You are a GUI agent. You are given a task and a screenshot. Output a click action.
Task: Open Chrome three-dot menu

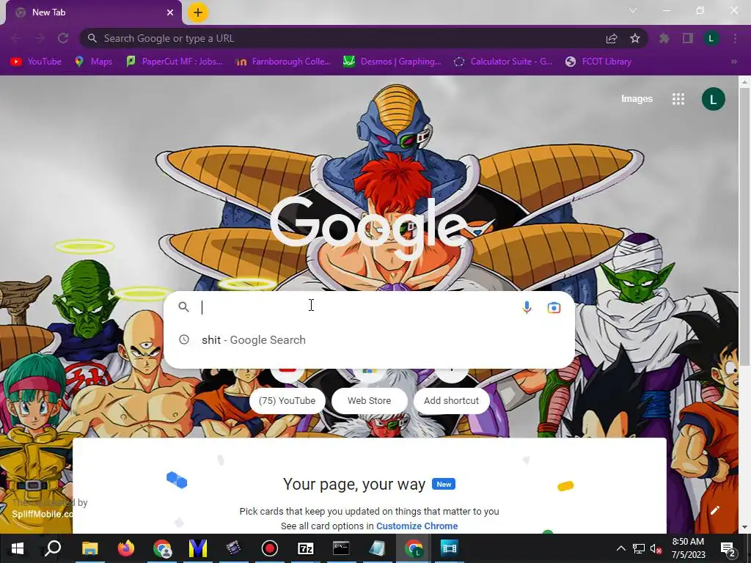735,38
